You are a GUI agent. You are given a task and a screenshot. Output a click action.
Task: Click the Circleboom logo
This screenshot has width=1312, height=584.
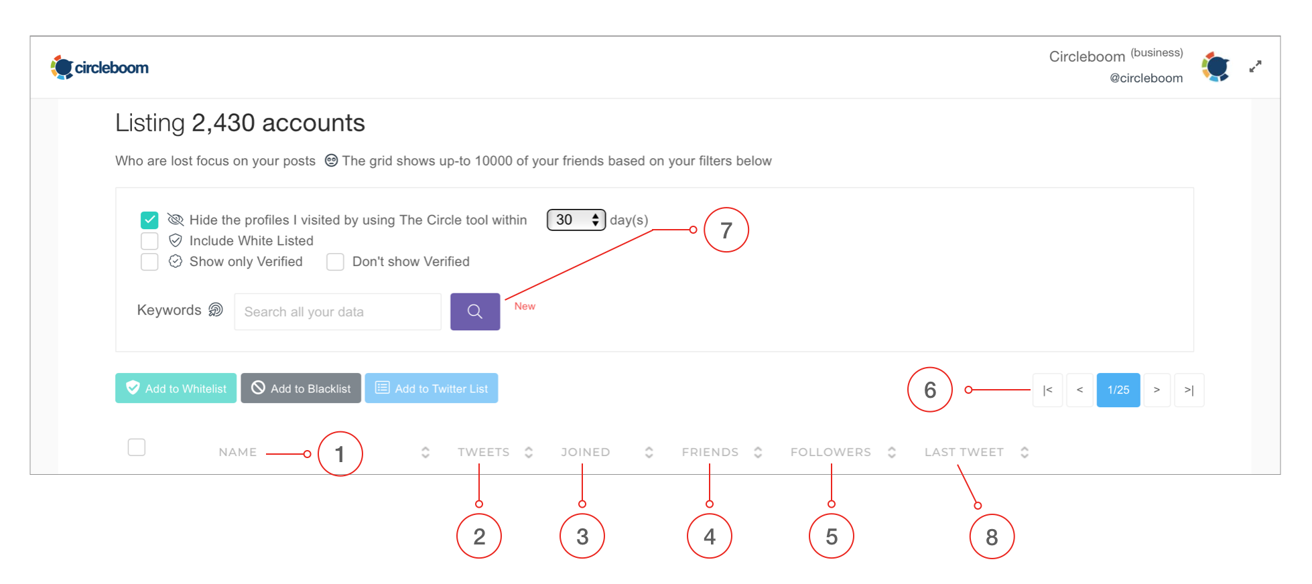coord(100,68)
